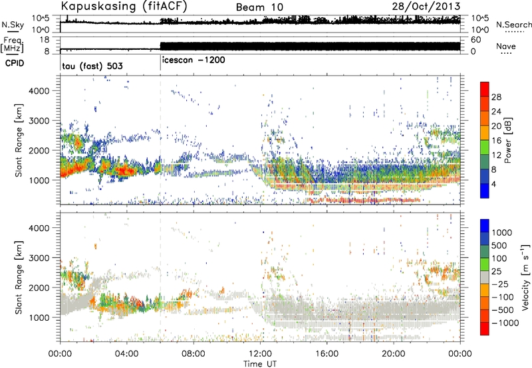This screenshot has height=368, width=532.
Task: Click the 'CPID' row label
Action: 15,63
